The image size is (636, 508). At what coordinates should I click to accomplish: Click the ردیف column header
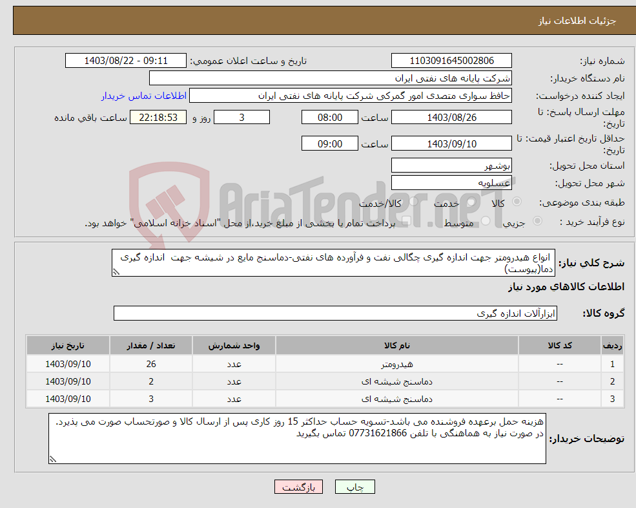[x=612, y=345]
